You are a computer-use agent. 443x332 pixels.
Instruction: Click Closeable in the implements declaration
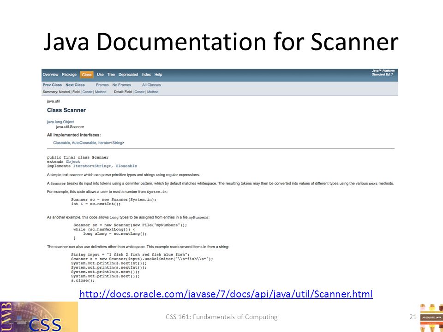tap(126, 166)
